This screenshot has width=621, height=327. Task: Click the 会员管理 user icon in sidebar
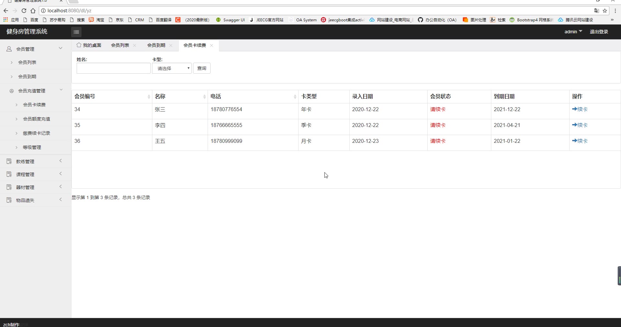(x=9, y=49)
